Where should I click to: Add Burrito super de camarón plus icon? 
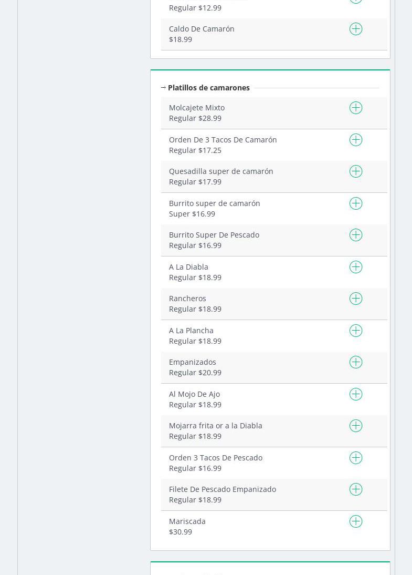pos(356,203)
